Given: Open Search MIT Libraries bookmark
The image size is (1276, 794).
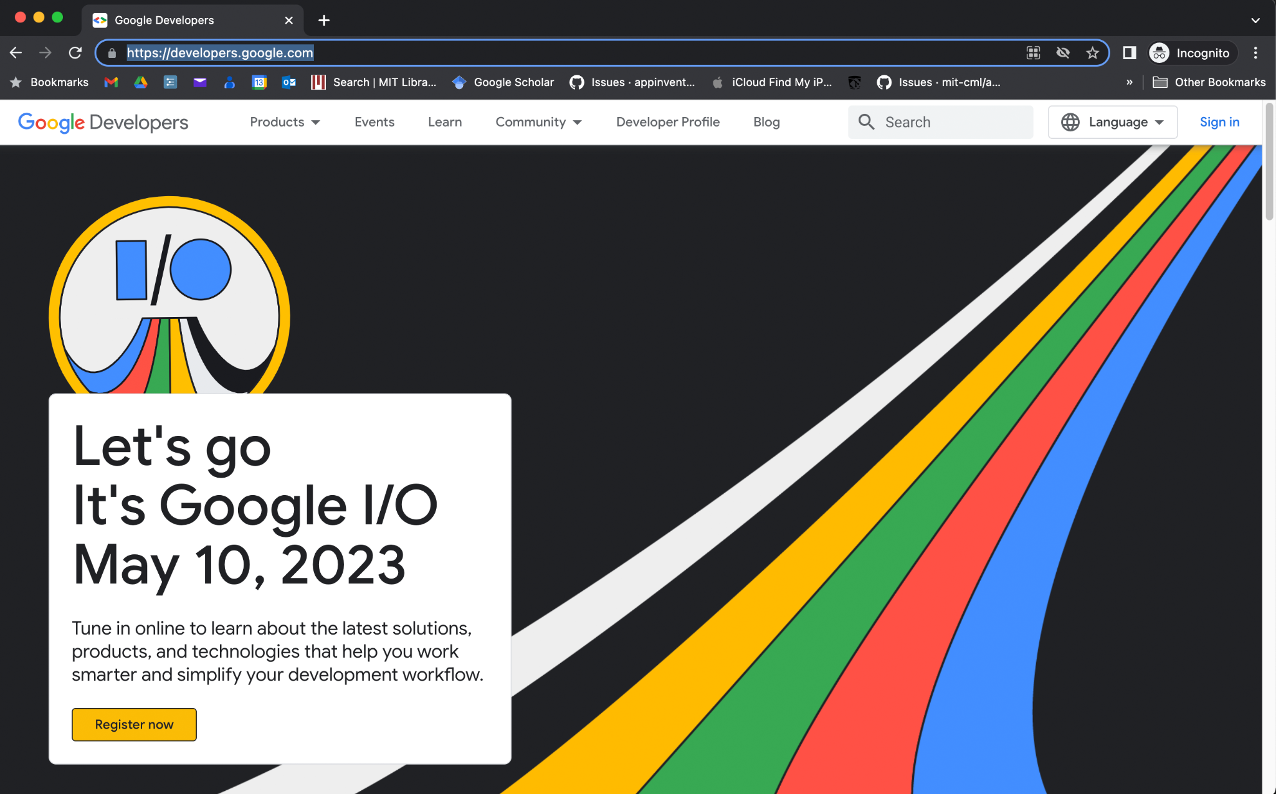Looking at the screenshot, I should point(374,82).
